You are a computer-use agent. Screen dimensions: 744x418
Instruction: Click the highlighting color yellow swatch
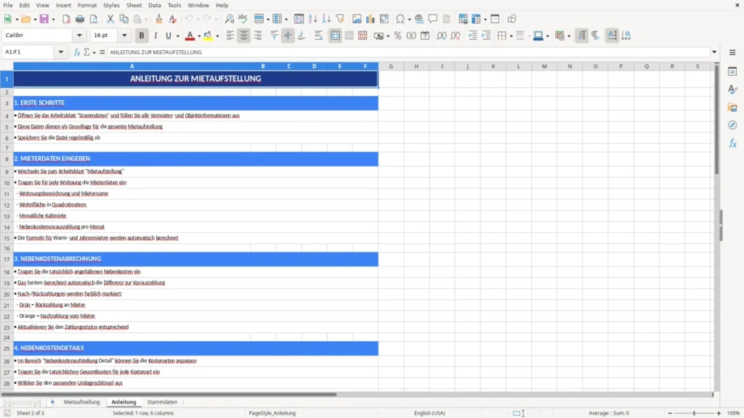coord(208,36)
